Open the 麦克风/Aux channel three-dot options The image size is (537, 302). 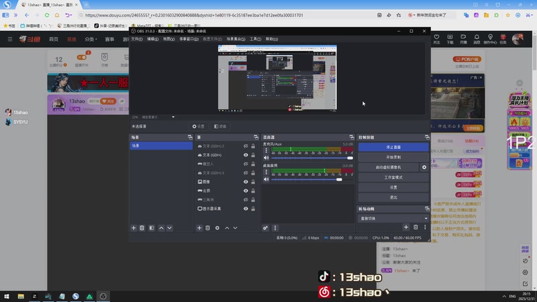coord(266,150)
